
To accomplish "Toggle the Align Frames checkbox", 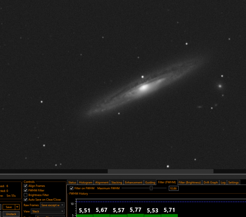I will pos(26,186).
